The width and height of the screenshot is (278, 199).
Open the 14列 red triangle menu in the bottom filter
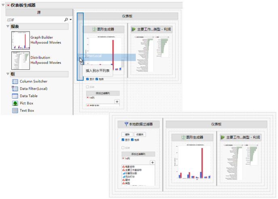[123, 158]
